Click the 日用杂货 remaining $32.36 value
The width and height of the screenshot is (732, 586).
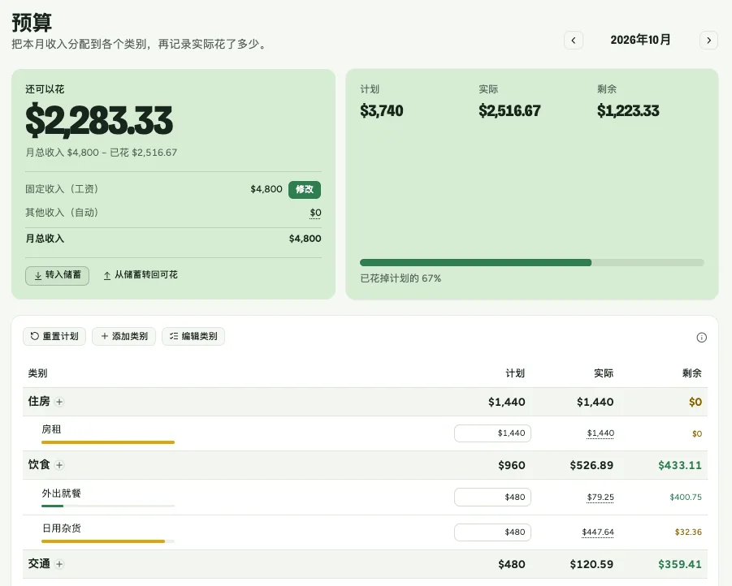688,532
